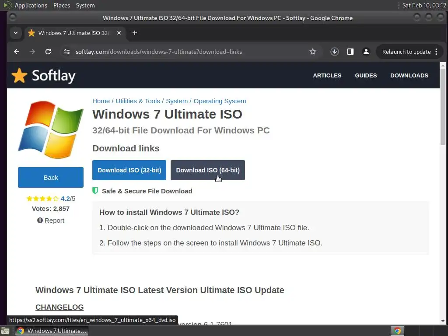Open the Applications menu
The width and height of the screenshot is (448, 336).
pos(31,5)
